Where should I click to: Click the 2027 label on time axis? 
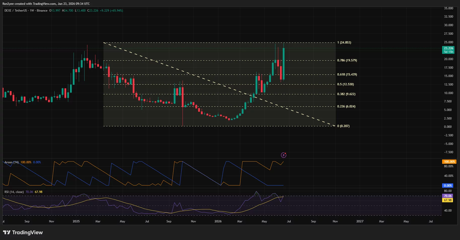360,221
